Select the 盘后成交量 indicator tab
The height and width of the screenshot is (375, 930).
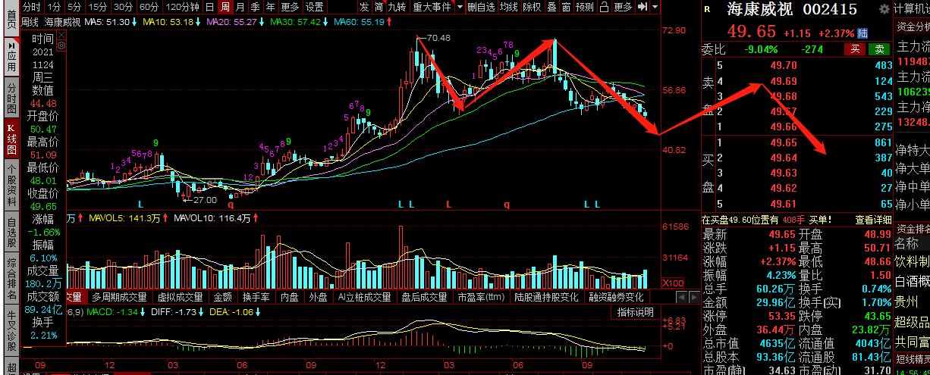pos(424,297)
